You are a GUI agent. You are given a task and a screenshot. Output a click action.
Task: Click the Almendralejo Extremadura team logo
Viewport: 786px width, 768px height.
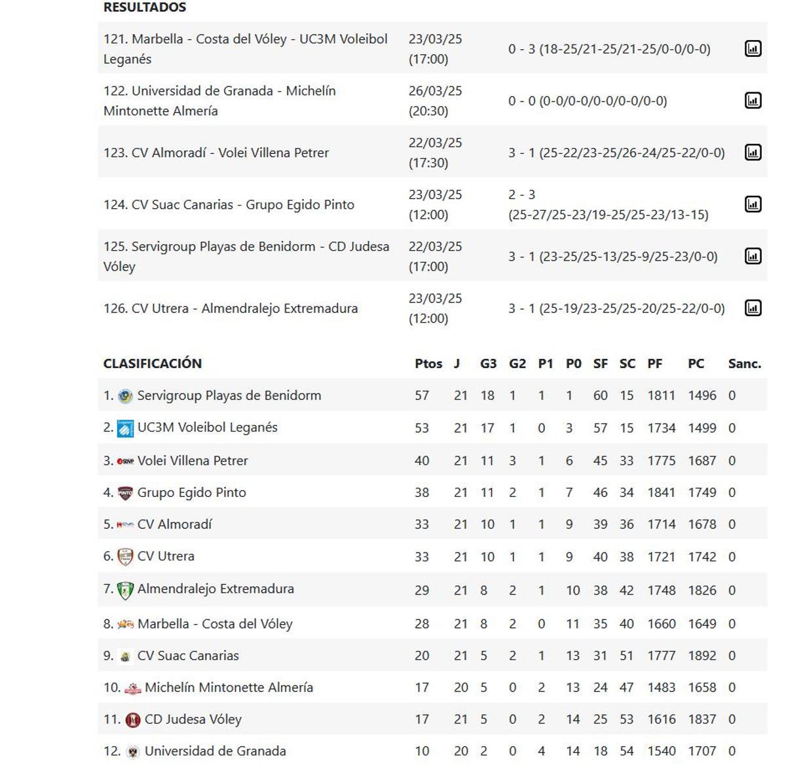tap(124, 589)
